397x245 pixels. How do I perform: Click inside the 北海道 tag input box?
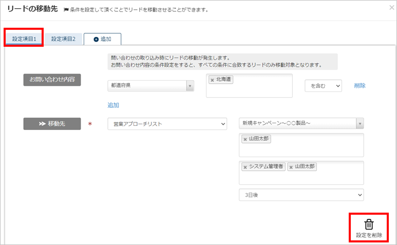coord(257,90)
